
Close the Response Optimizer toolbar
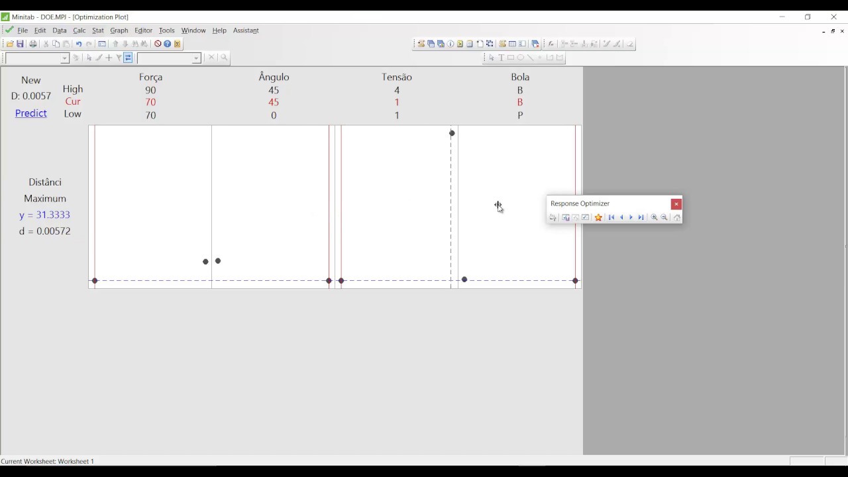point(676,204)
